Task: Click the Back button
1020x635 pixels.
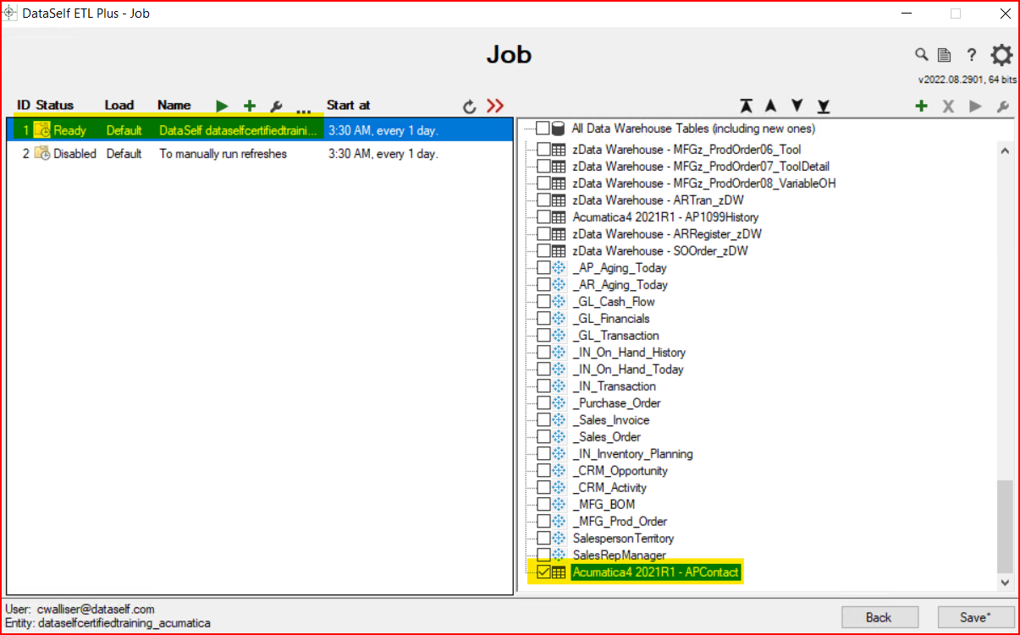Action: 879,617
